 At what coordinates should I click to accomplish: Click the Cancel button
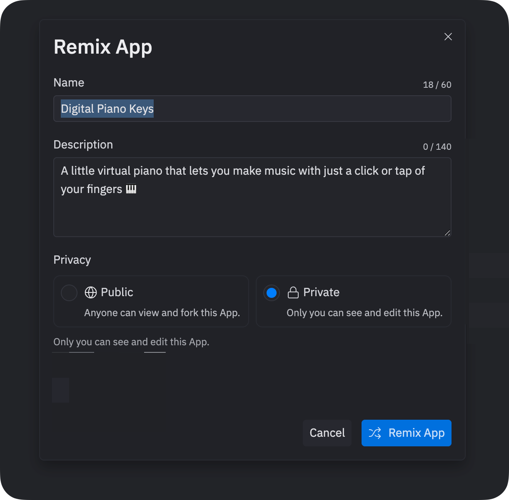coord(327,433)
